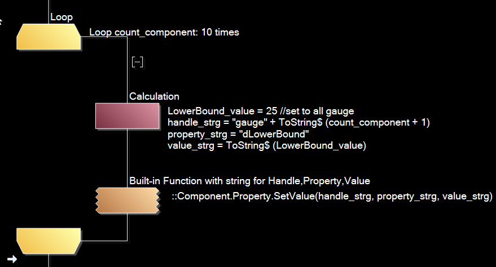Click the 'handle_strg = "gauge"' code line
Image resolution: width=496 pixels, height=267 pixels.
pos(299,122)
